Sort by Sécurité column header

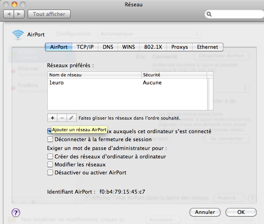click(174, 75)
